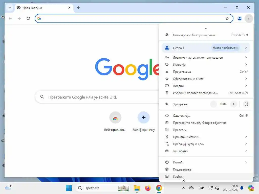The width and height of the screenshot is (259, 194).
Task: Click the Chrome taskbar icon
Action: 159,188
